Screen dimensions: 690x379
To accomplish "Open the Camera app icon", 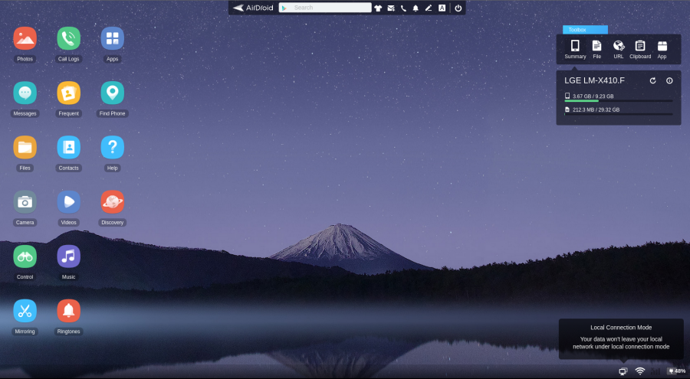I will point(25,202).
